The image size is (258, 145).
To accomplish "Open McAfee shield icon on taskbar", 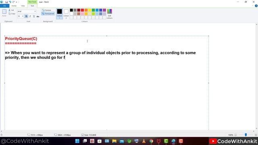I will [x=158, y=141].
